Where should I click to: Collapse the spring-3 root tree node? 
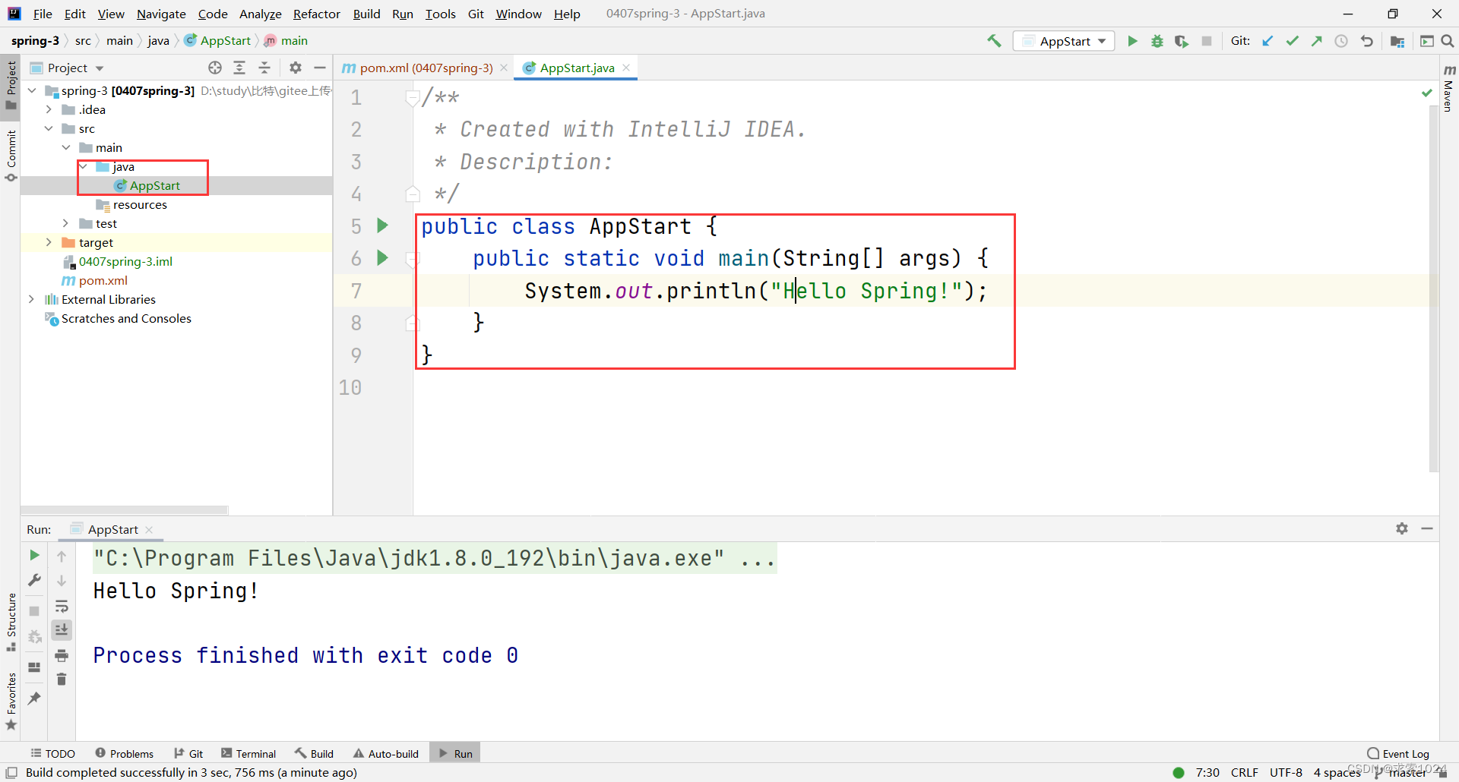click(x=32, y=90)
